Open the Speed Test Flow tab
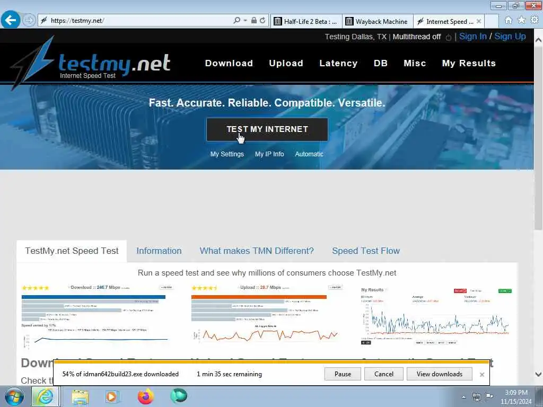The height and width of the screenshot is (407, 543). click(366, 251)
